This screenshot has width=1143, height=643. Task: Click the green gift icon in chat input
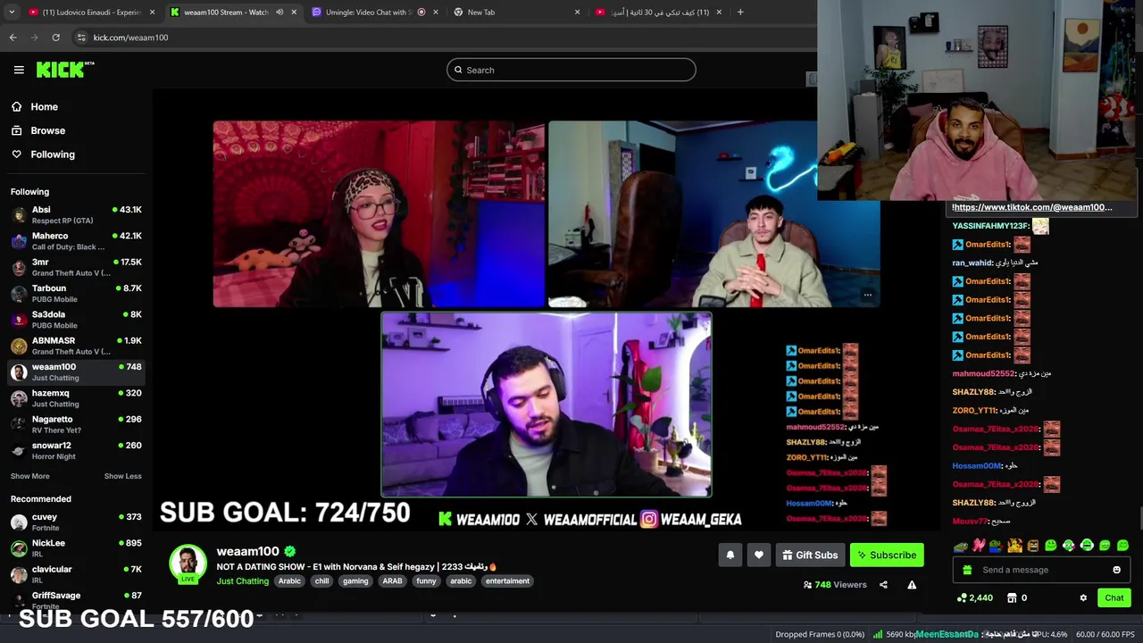(x=967, y=570)
